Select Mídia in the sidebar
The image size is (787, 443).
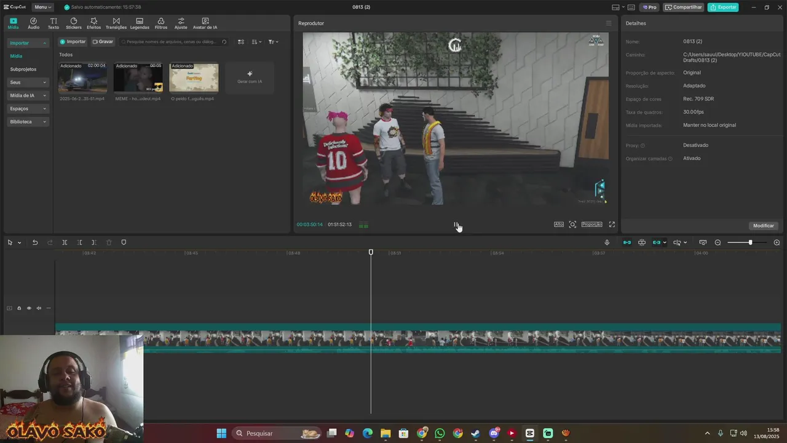pyautogui.click(x=16, y=56)
